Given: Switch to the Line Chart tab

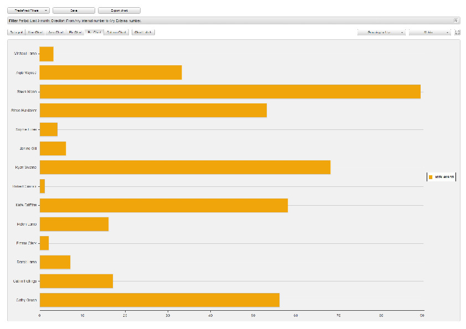Looking at the screenshot, I should click(35, 33).
